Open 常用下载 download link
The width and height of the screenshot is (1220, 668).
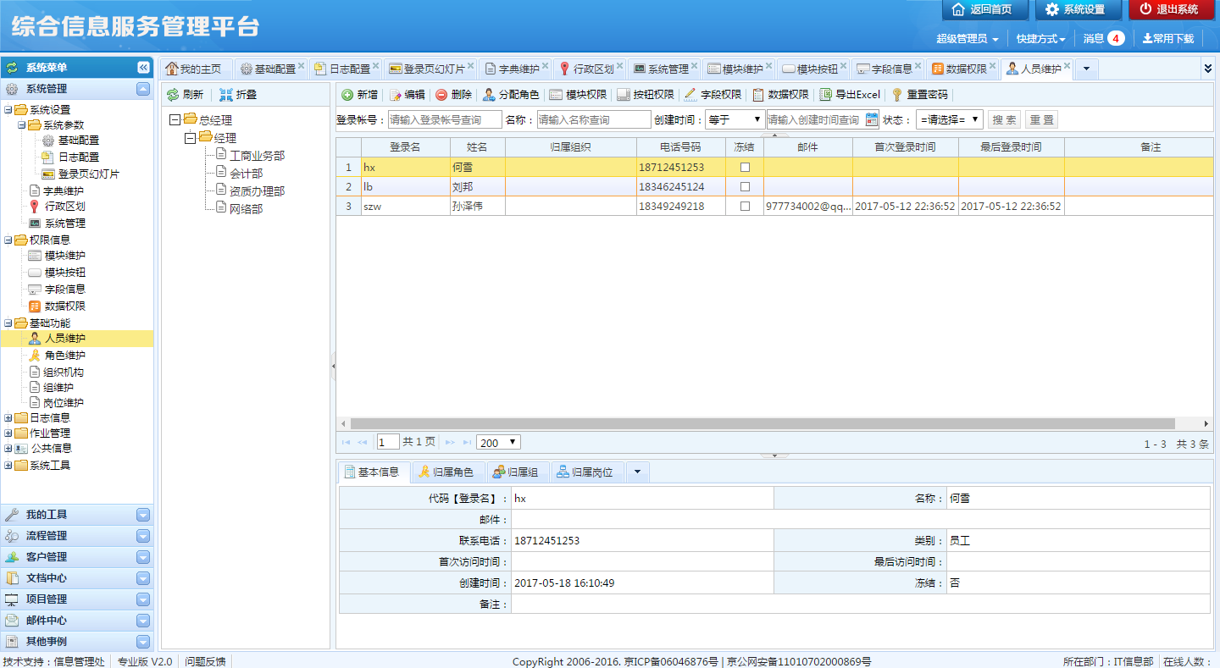pyautogui.click(x=1168, y=38)
